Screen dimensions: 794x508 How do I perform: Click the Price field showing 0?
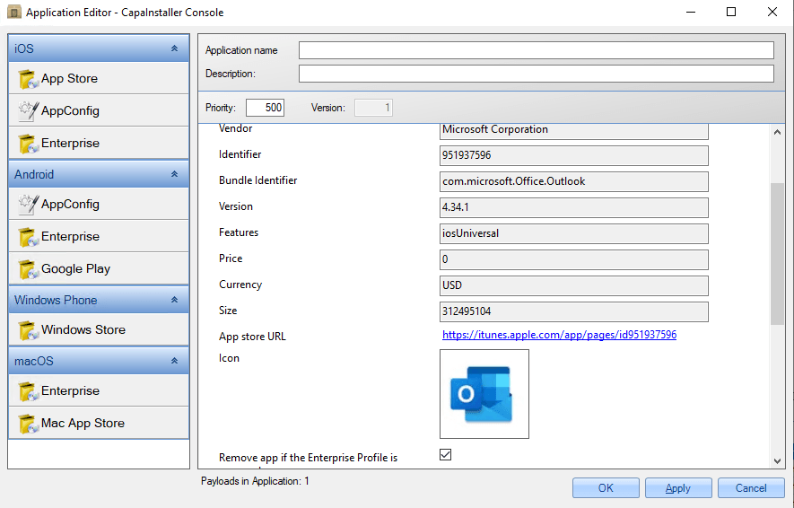[x=573, y=259]
